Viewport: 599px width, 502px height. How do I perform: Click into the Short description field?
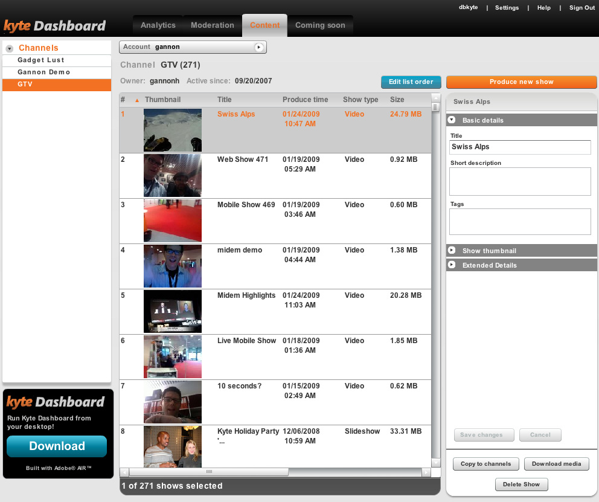click(520, 181)
